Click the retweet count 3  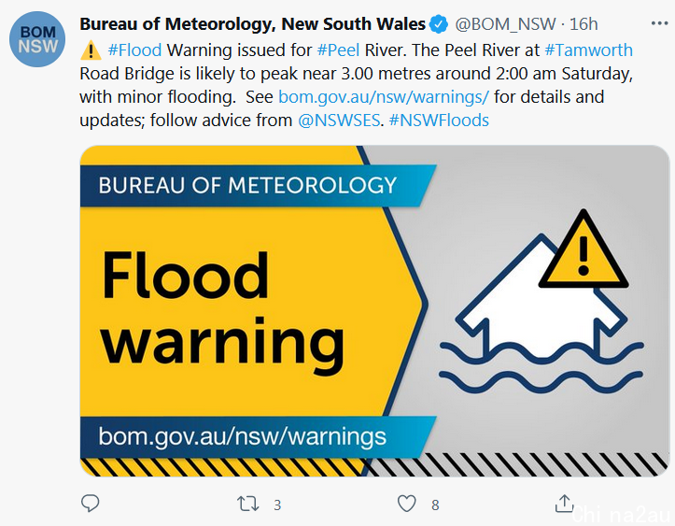tap(277, 505)
